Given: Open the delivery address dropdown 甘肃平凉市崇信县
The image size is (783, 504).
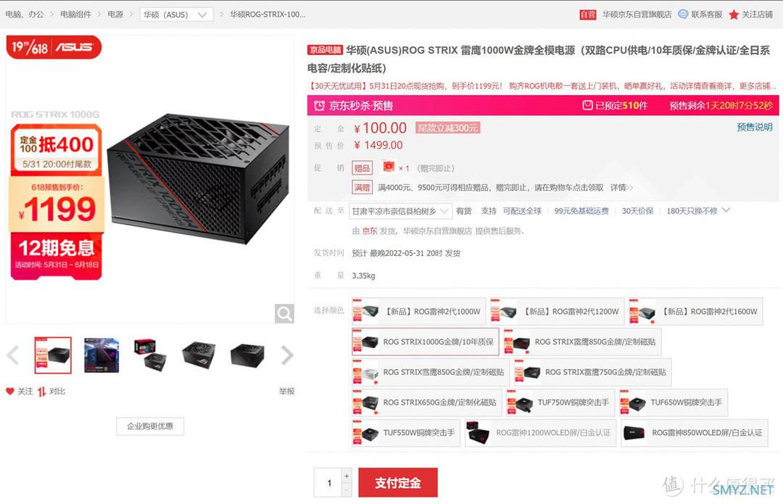Looking at the screenshot, I should click(x=400, y=211).
